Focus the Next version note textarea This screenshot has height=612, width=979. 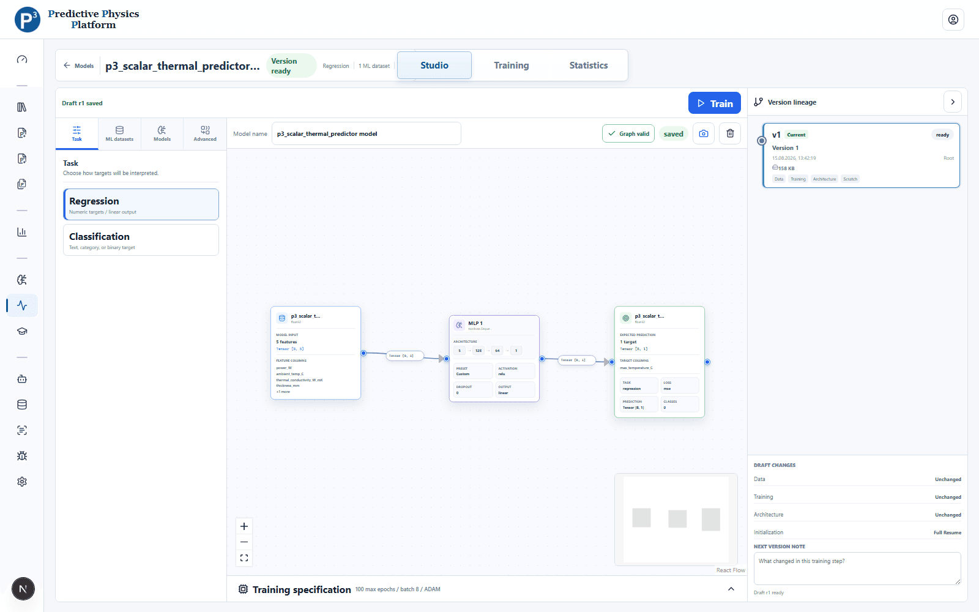coord(857,569)
